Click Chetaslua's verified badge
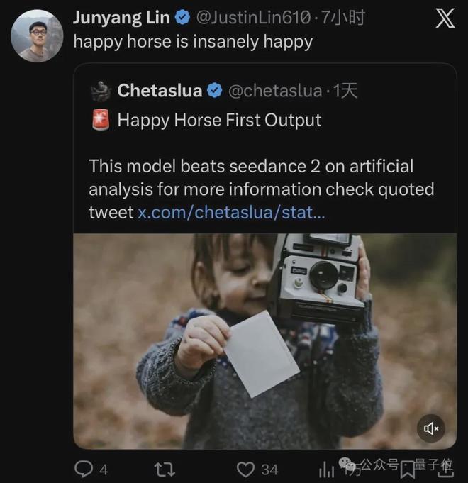The width and height of the screenshot is (468, 483). [x=215, y=91]
